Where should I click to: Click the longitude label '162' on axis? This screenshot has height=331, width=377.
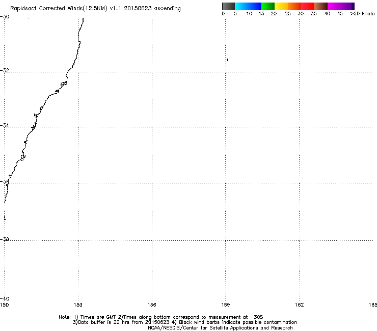pyautogui.click(x=300, y=305)
